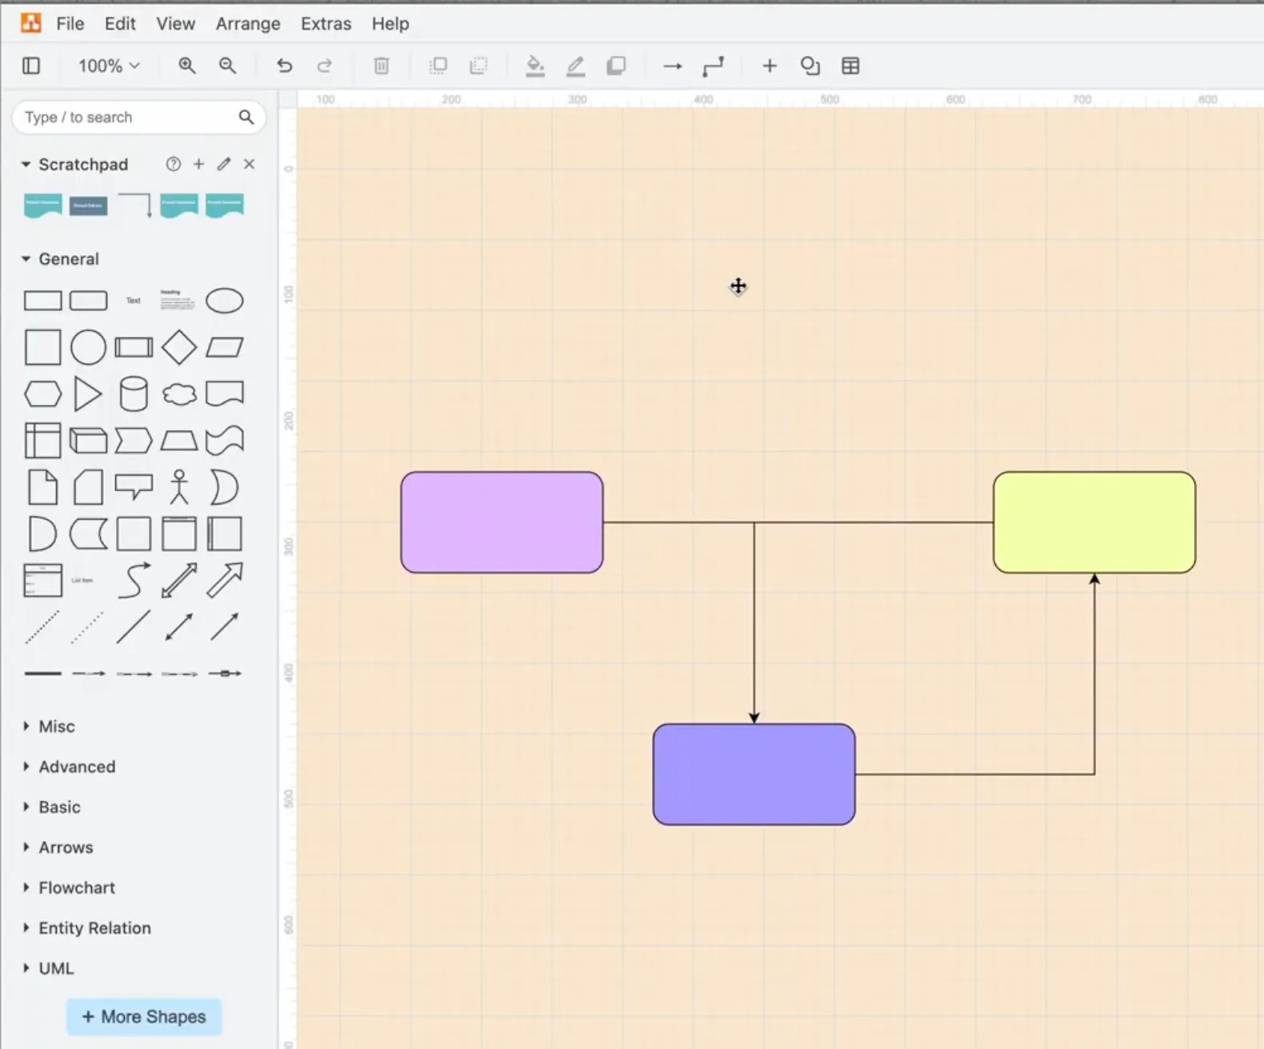
Task: Close the Scratchpad with the X icon
Action: click(x=250, y=164)
